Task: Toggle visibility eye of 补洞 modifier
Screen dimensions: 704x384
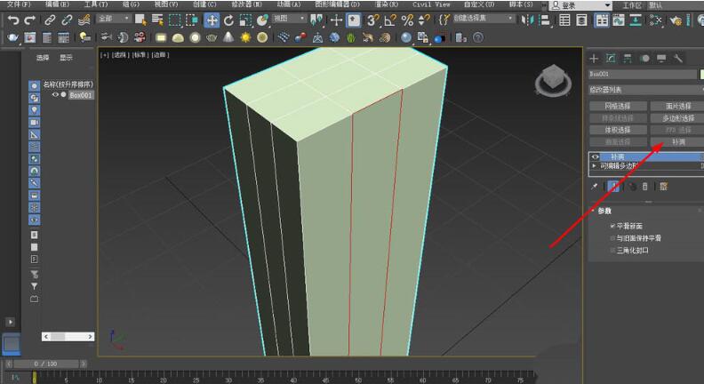Action: coord(596,156)
